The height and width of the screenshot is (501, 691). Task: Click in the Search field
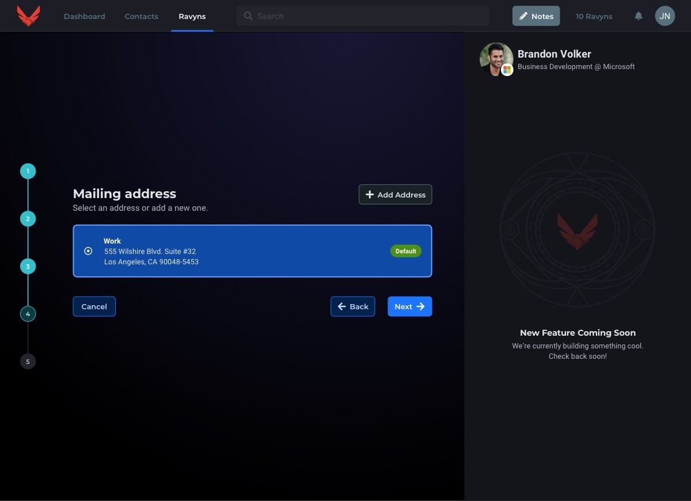pos(363,16)
